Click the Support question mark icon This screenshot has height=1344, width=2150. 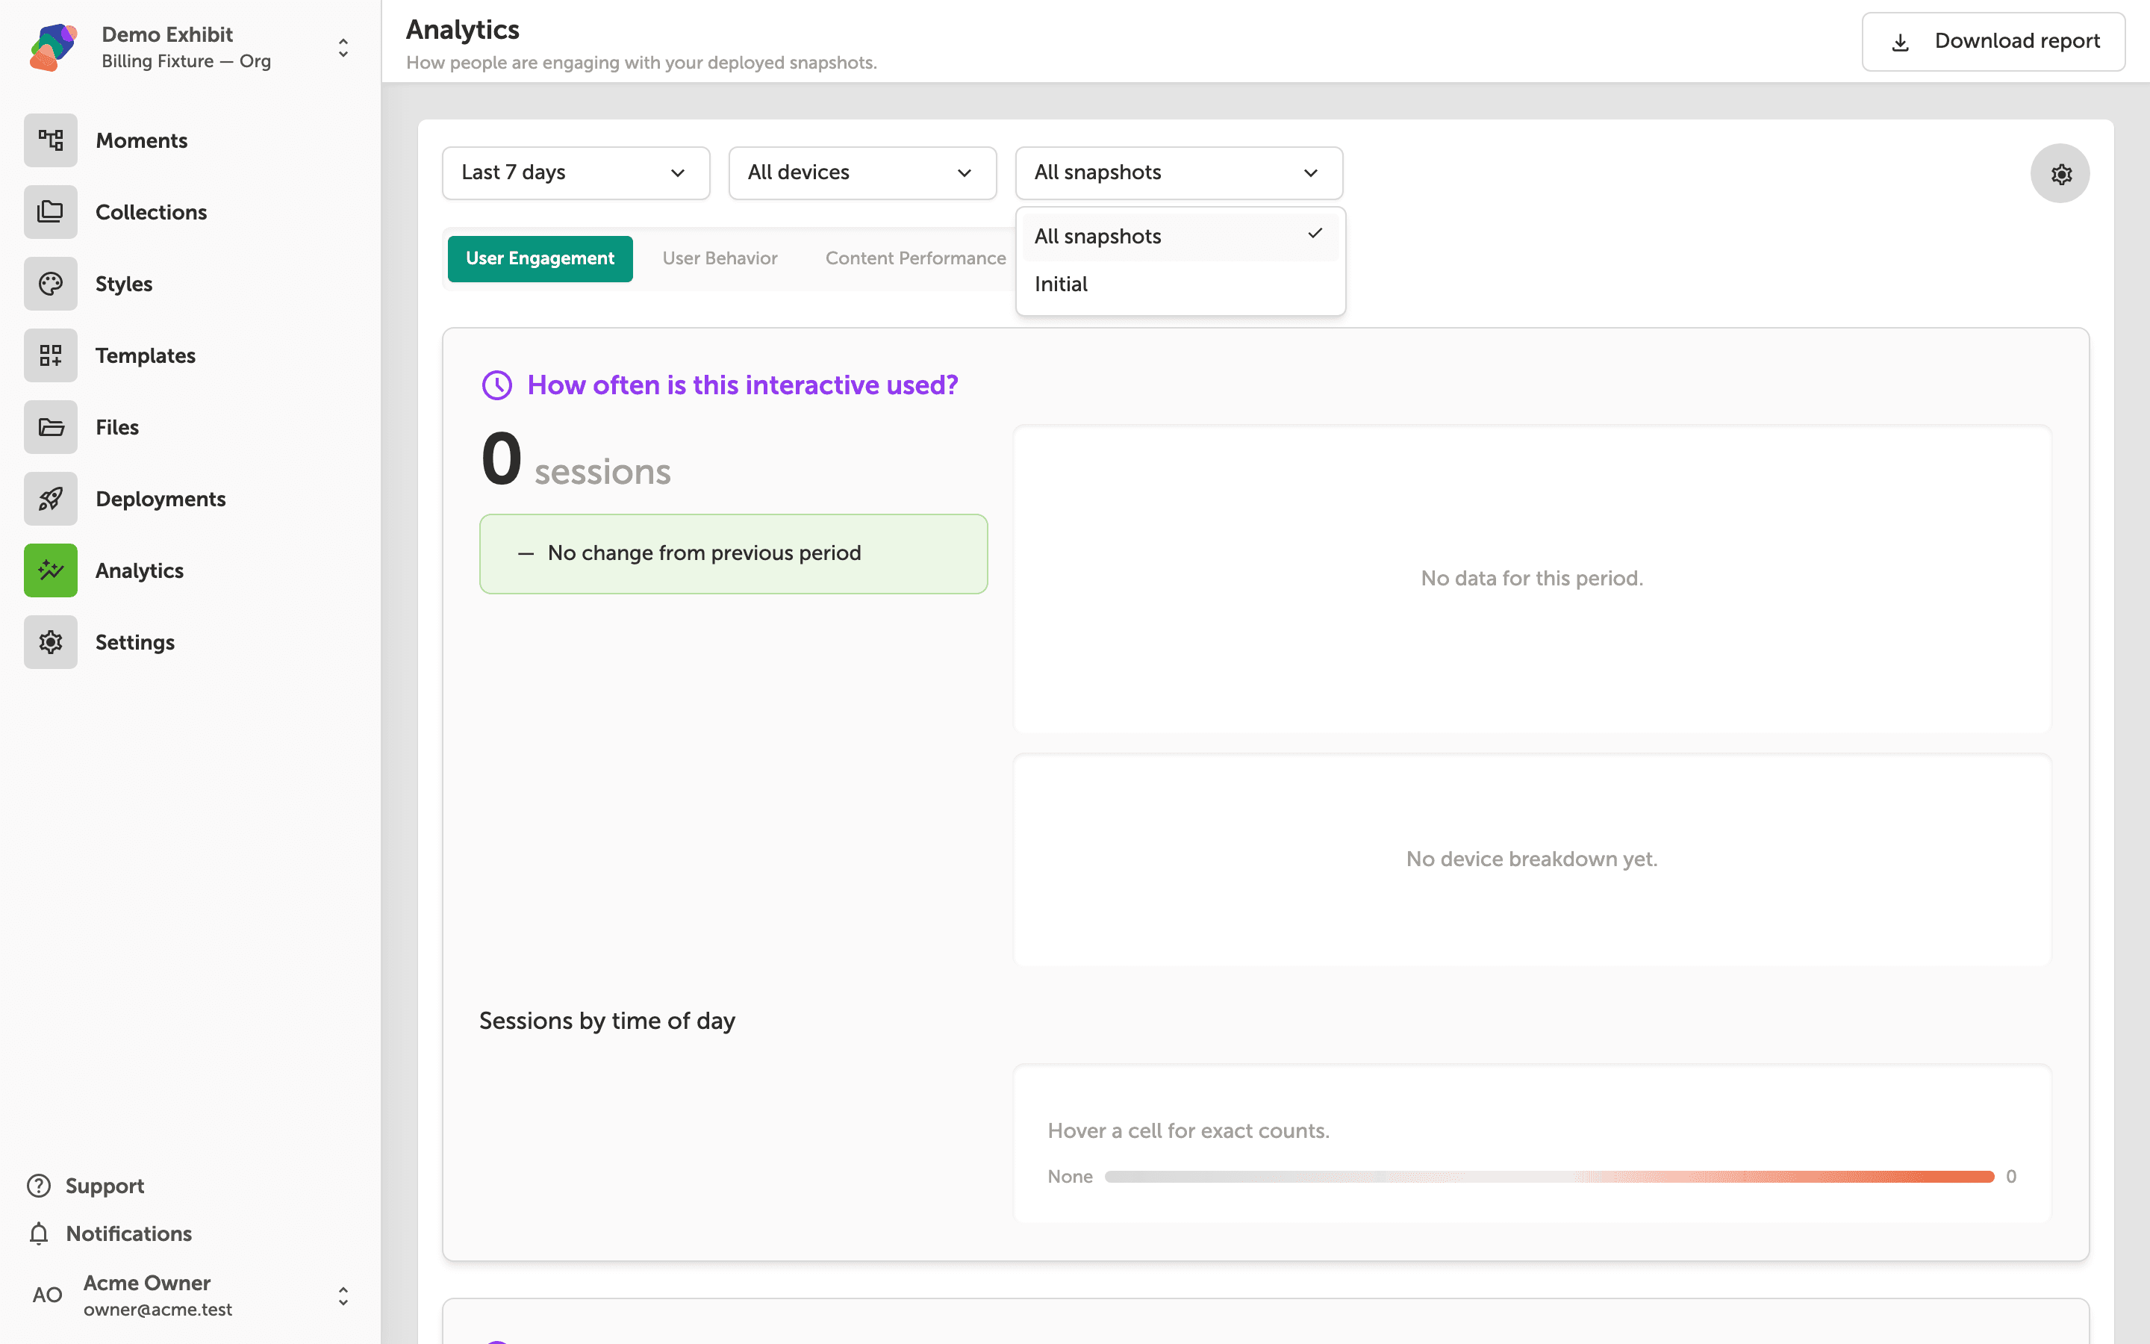[39, 1186]
